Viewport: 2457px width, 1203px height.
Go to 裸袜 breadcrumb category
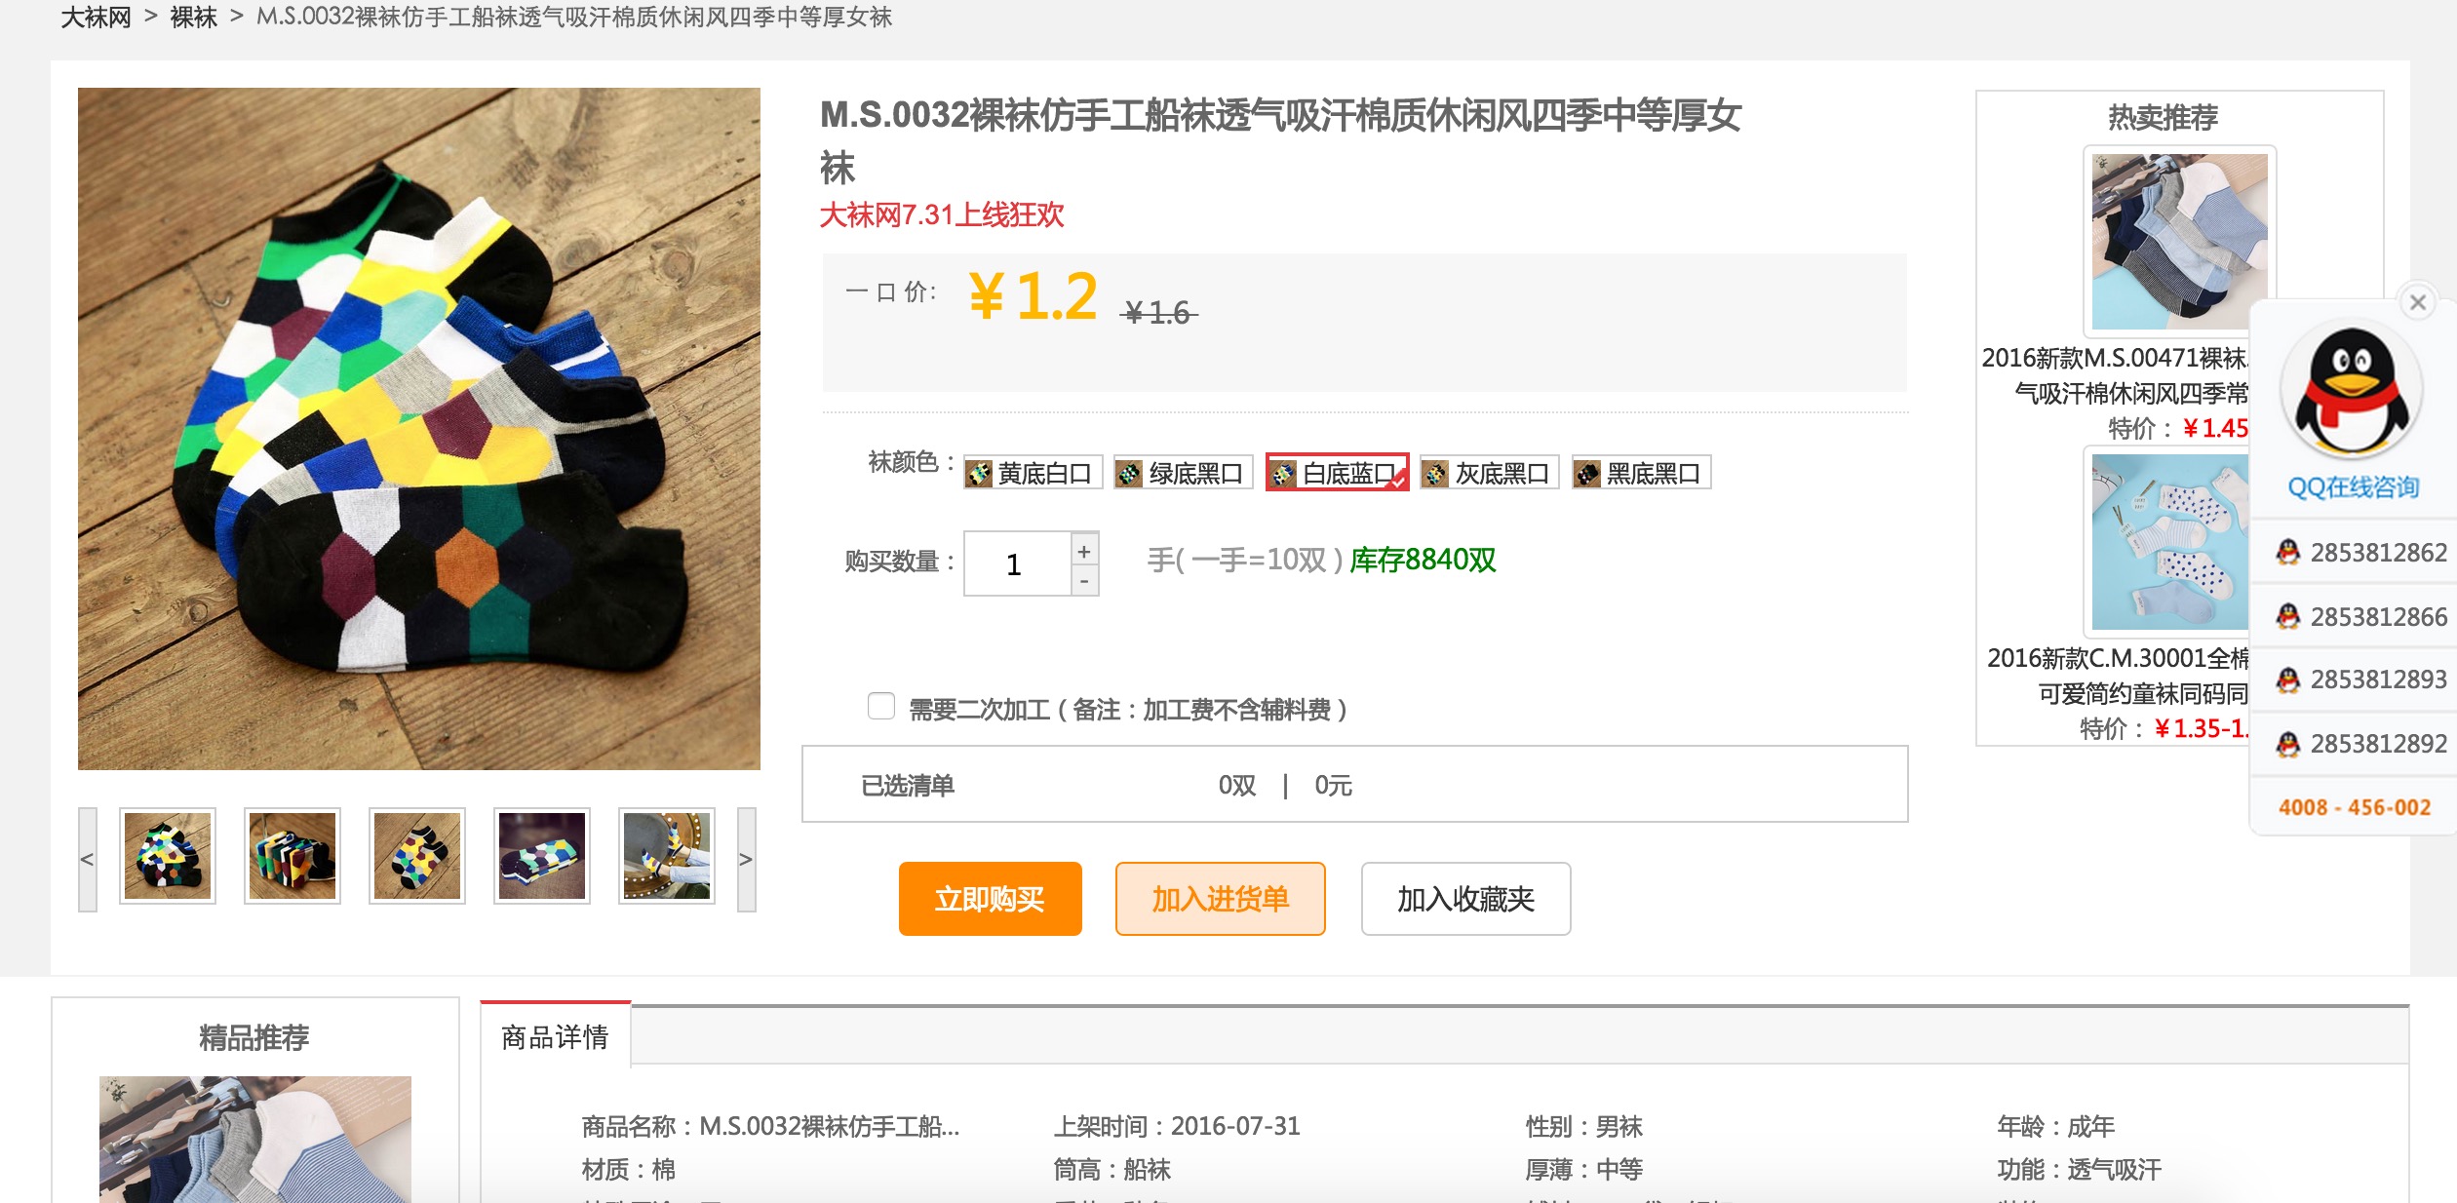[x=193, y=17]
